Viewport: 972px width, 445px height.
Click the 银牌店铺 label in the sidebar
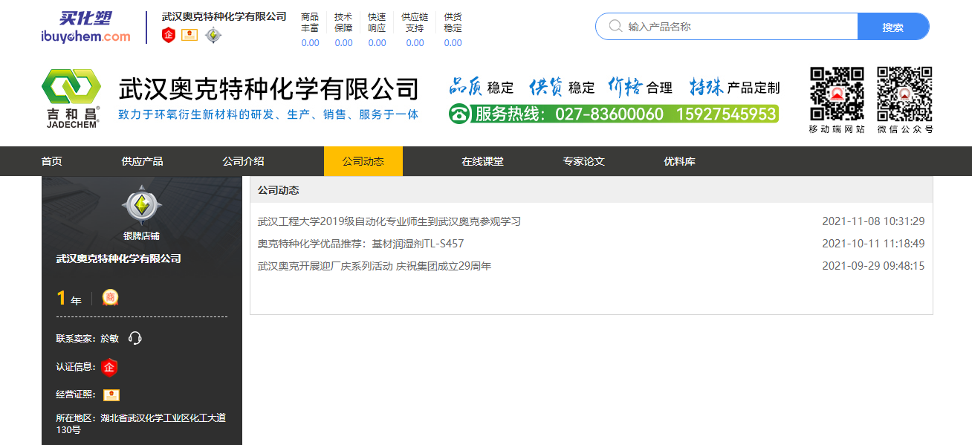pyautogui.click(x=141, y=236)
